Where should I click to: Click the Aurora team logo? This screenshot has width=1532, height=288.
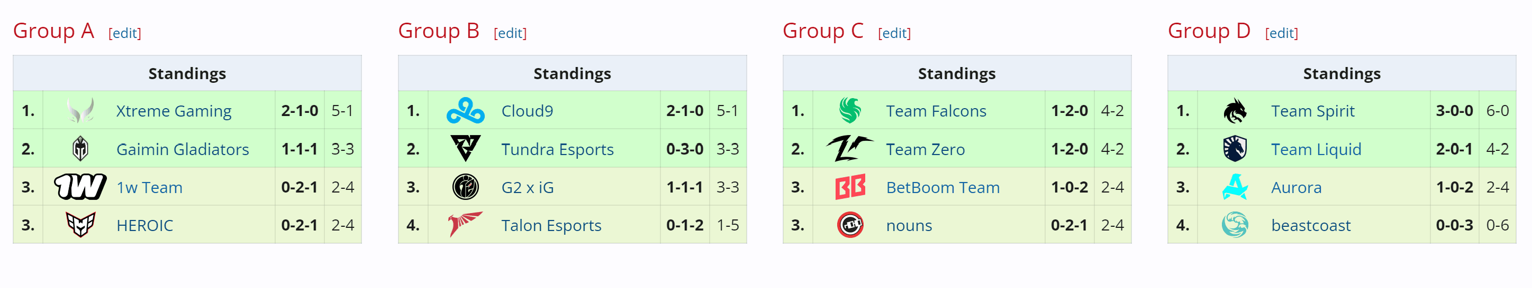pyautogui.click(x=1235, y=187)
